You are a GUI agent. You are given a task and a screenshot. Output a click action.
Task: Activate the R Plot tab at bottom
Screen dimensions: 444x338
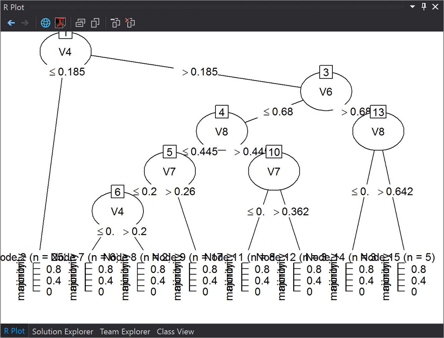(14, 331)
